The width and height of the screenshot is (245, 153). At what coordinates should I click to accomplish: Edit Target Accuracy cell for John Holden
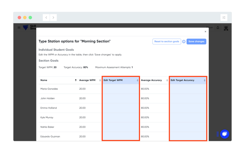click(188, 98)
